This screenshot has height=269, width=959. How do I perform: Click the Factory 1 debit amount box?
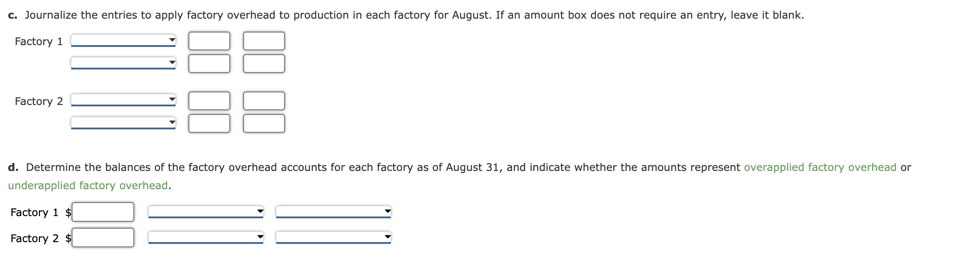(209, 41)
